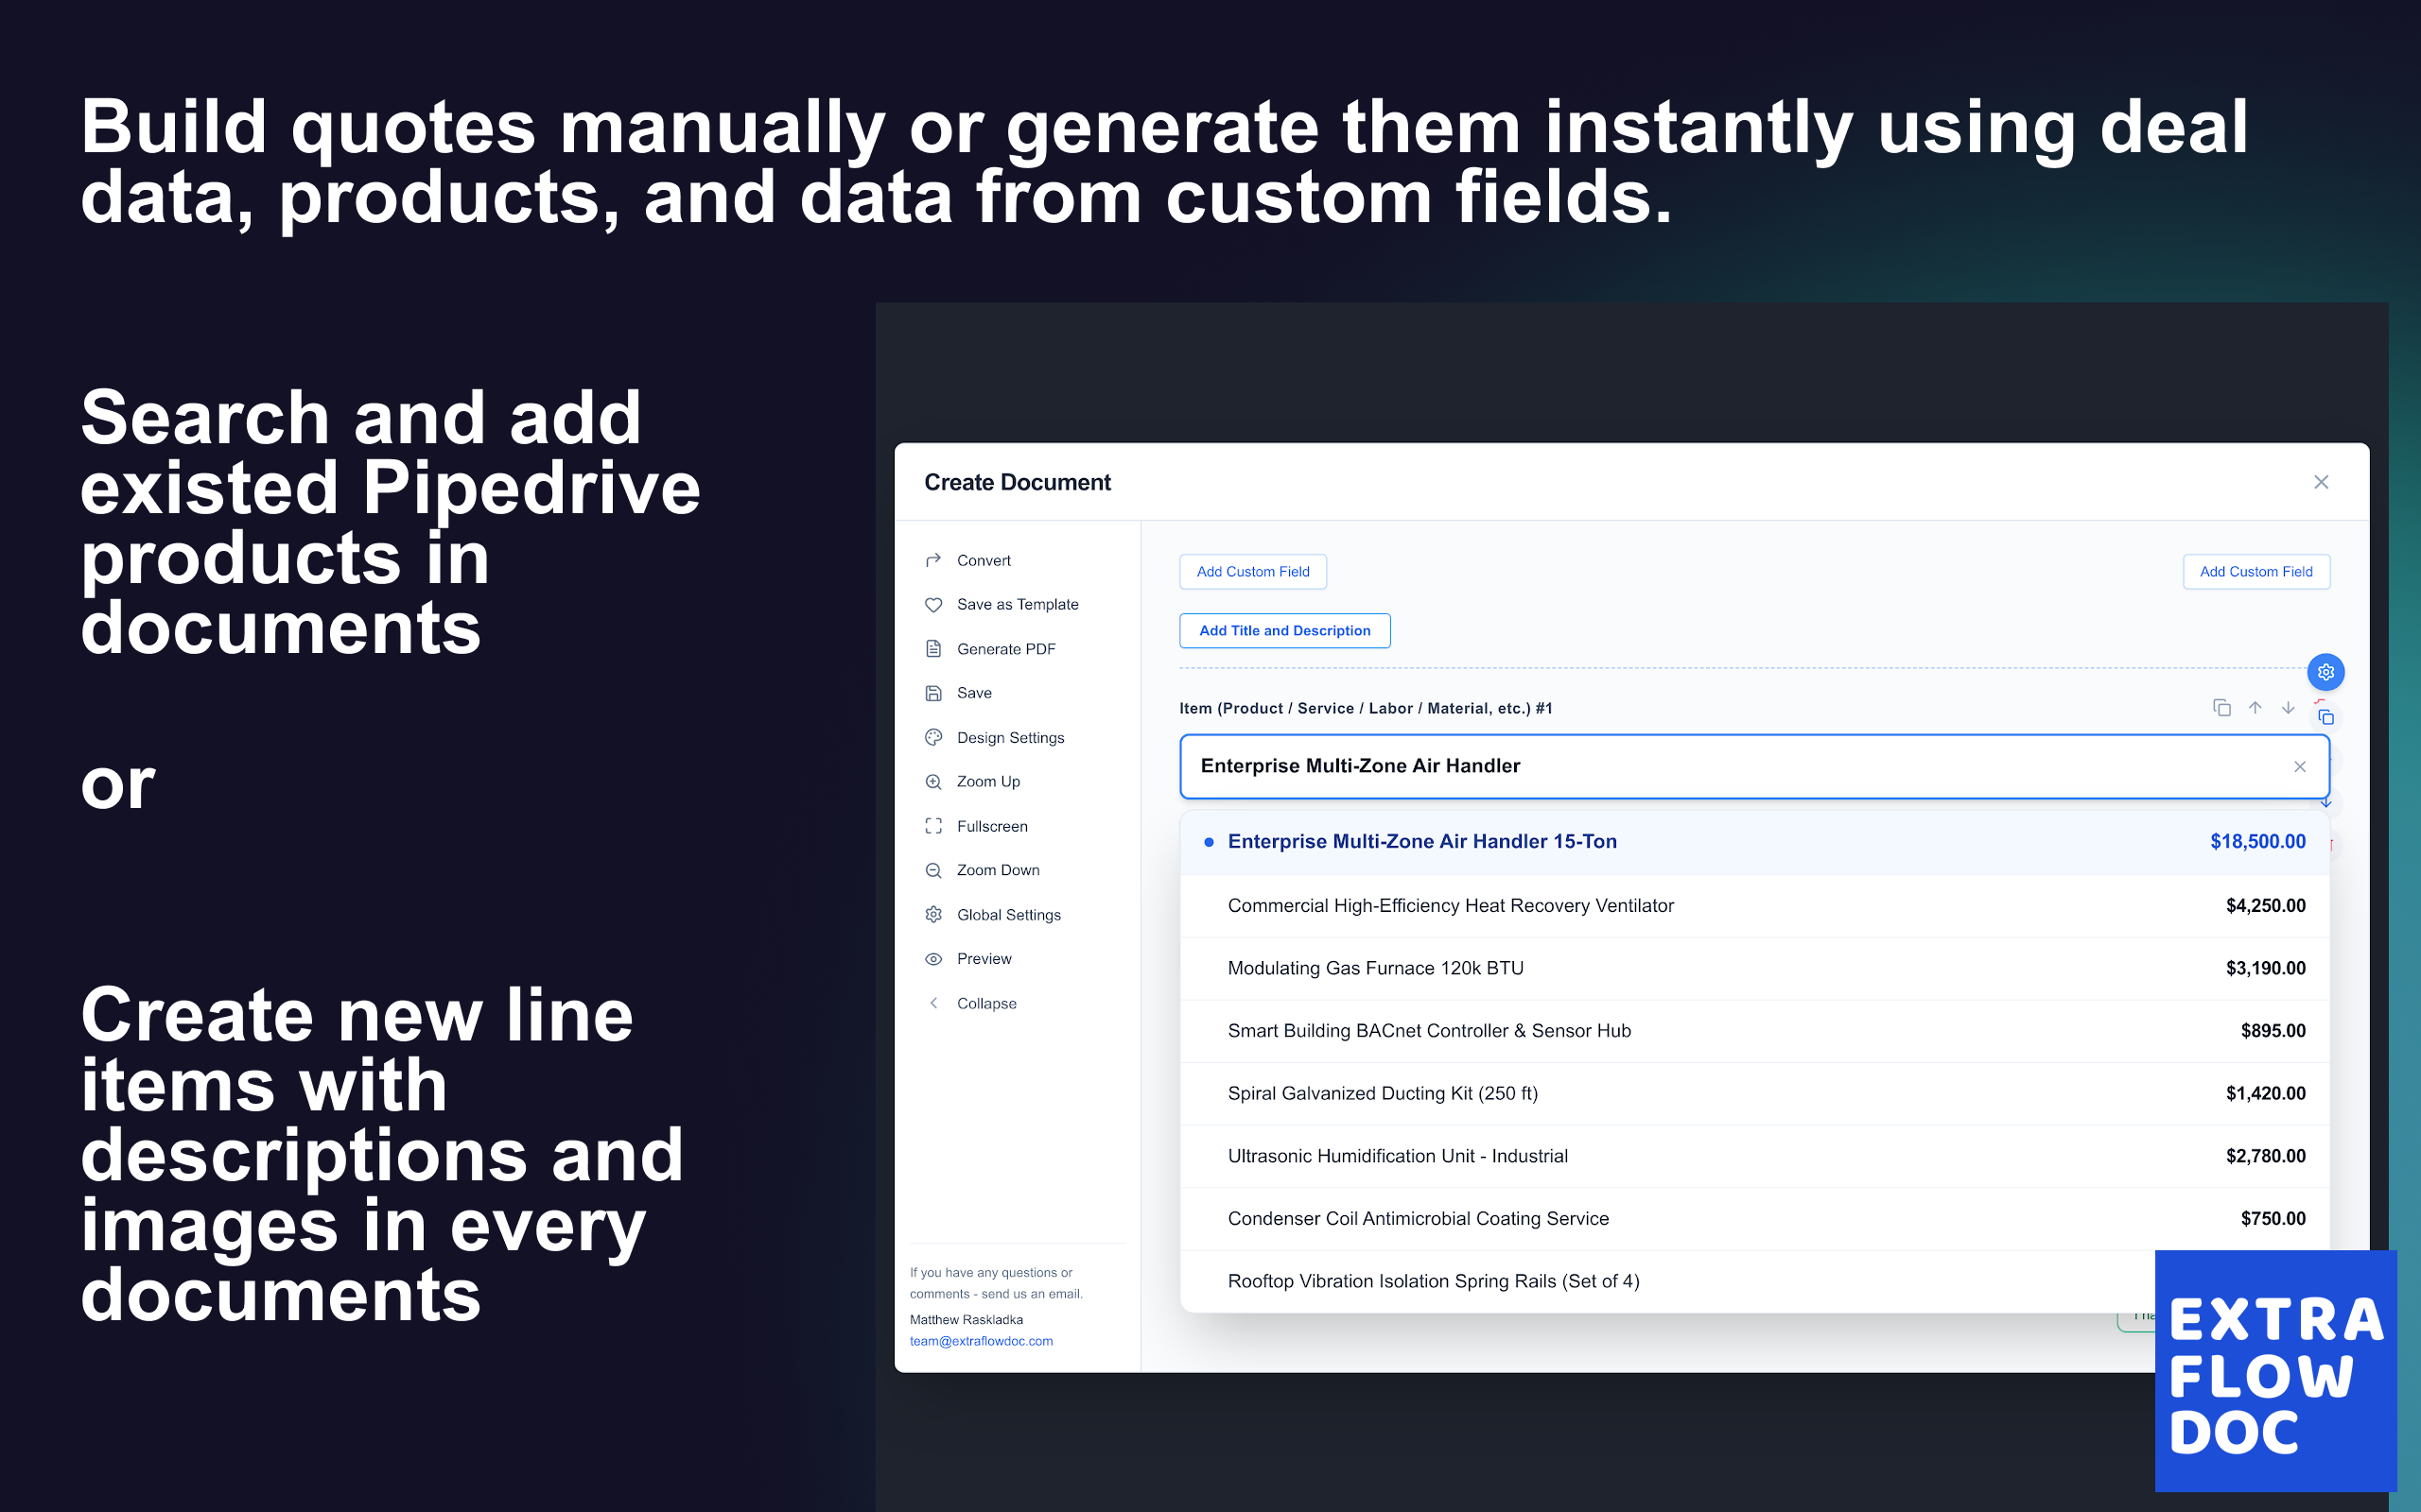The height and width of the screenshot is (1512, 2421).
Task: Close the Create Document dialog
Action: click(x=2321, y=482)
